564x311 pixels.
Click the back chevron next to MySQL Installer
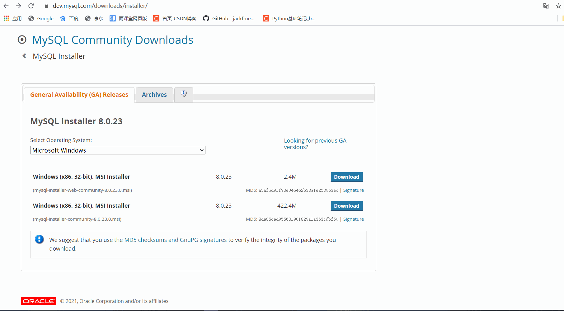24,56
